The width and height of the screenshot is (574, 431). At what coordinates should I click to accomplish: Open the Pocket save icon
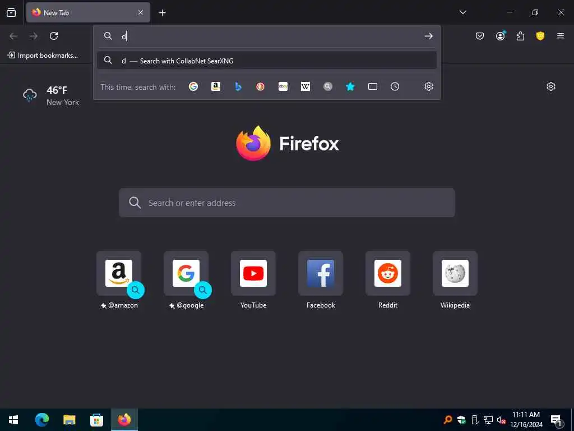click(x=480, y=36)
